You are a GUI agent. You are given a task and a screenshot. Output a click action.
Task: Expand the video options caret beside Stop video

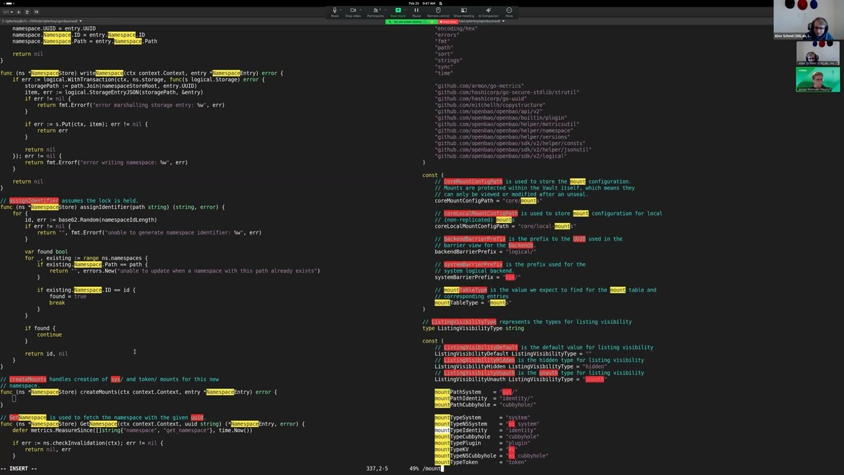pyautogui.click(x=361, y=10)
